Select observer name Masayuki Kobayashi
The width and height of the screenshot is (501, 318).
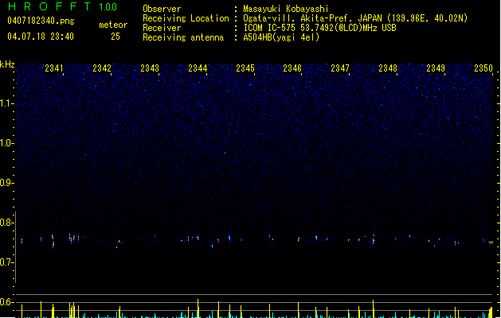point(286,9)
